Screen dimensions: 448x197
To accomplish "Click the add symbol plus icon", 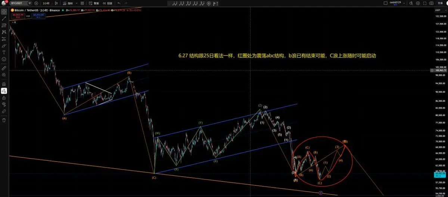I will pyautogui.click(x=36, y=3).
